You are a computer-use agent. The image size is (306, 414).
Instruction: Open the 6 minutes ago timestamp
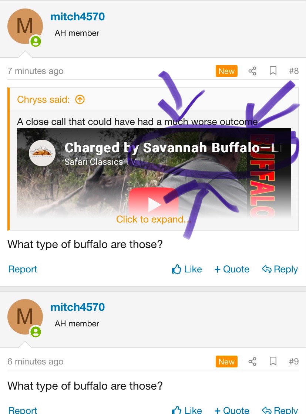pyautogui.click(x=36, y=362)
